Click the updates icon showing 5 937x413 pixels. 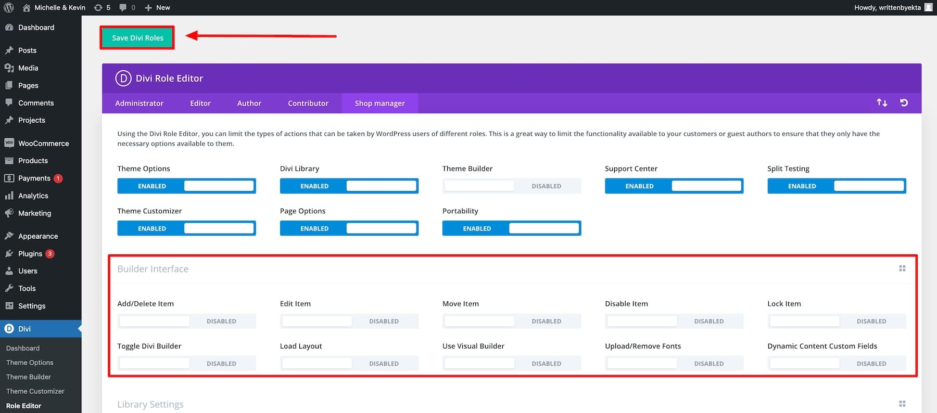click(x=98, y=7)
